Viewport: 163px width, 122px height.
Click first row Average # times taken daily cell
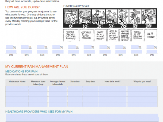tap(58, 89)
